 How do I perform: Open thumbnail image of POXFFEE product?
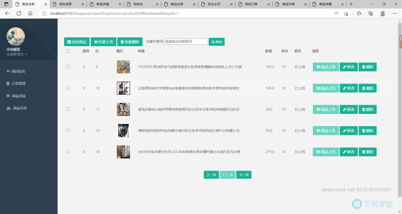[123, 67]
